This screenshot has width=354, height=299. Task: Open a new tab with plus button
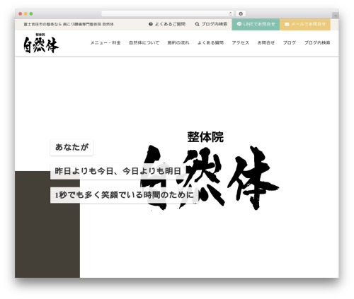click(336, 16)
